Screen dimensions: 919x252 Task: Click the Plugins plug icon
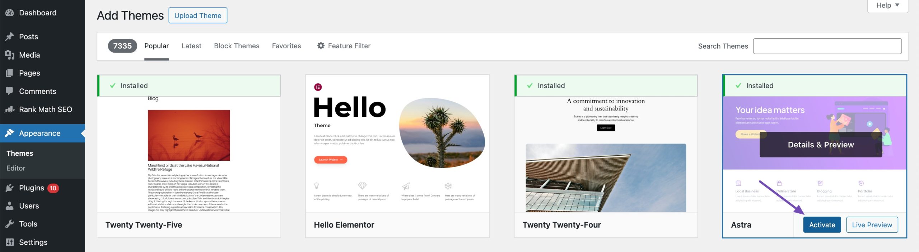coord(10,188)
